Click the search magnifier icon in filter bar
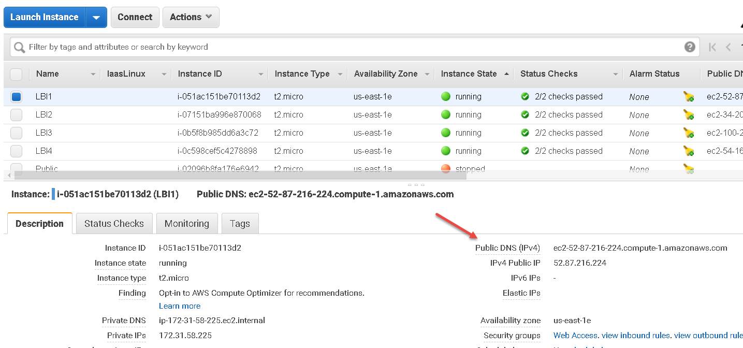 tap(19, 47)
